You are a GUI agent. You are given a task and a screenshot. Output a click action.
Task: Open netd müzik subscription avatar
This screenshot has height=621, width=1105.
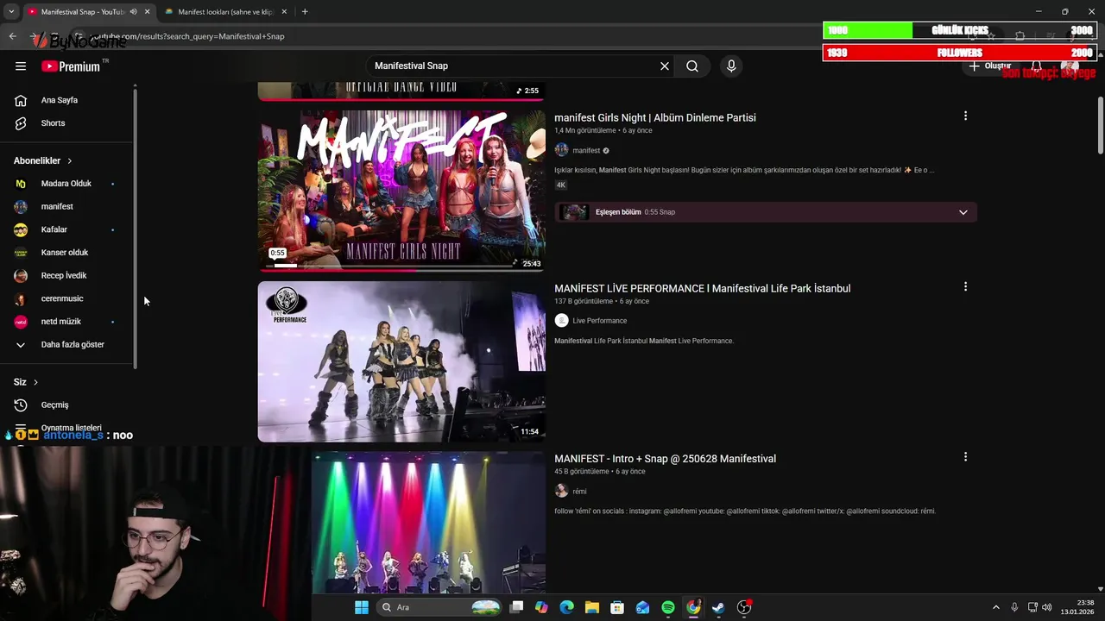pyautogui.click(x=21, y=322)
